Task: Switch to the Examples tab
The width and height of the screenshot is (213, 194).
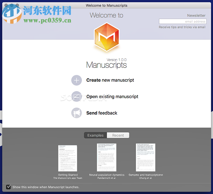Action: coord(95,135)
